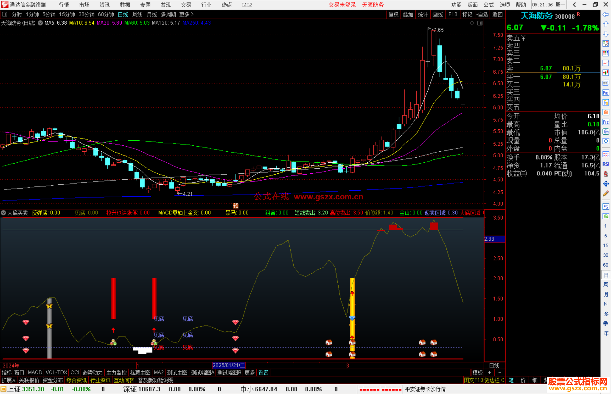Click the RSI indicator icon

pos(606,164)
